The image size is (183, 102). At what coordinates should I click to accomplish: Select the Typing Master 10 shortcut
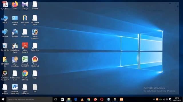pos(25,89)
